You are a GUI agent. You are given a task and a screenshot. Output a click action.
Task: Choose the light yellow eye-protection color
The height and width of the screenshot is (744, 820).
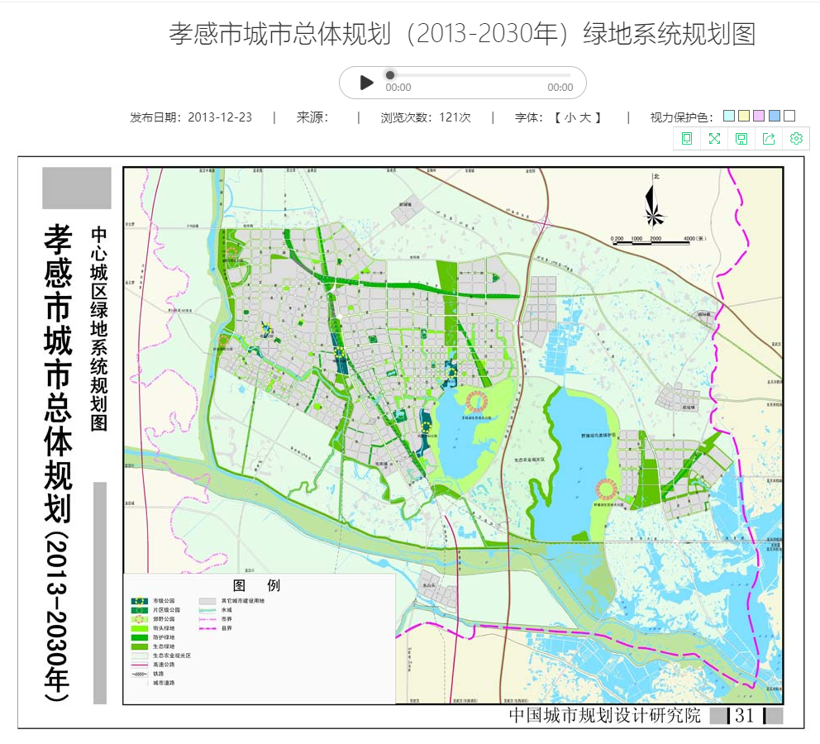743,117
